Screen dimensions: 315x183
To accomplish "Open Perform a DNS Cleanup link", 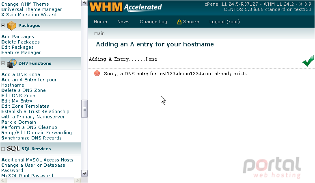I will point(29,127).
